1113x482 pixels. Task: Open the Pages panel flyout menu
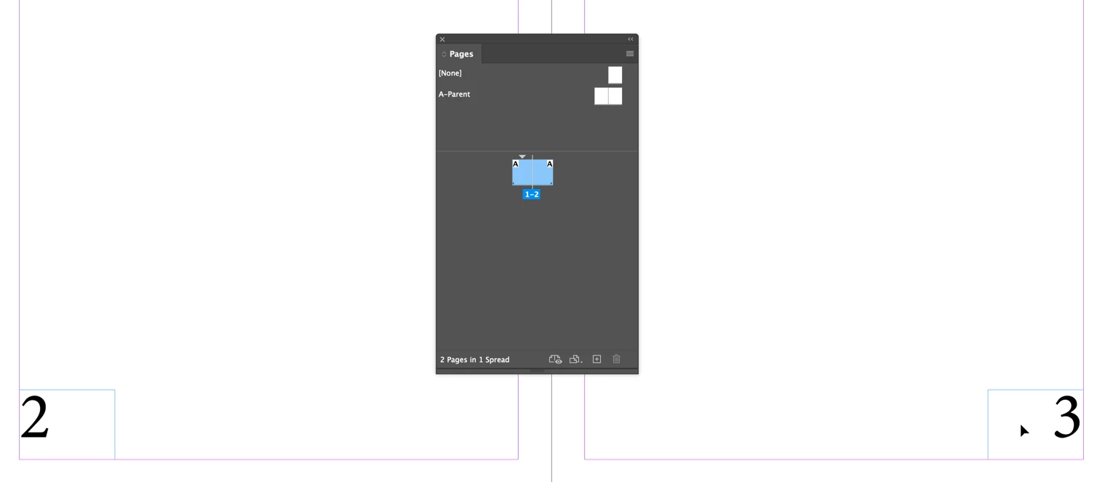[630, 54]
